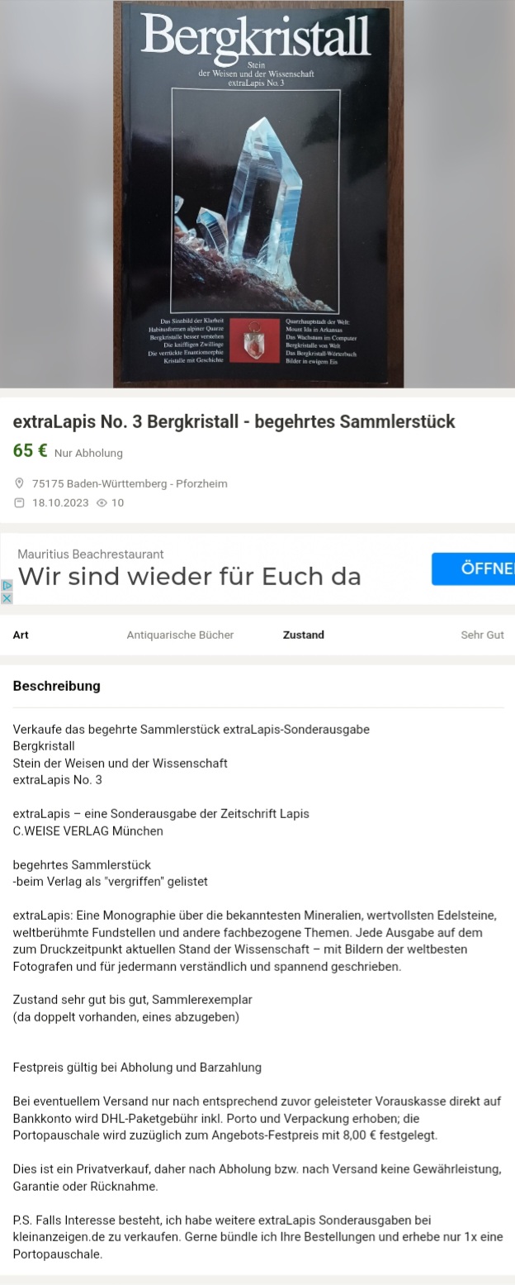
Task: Open location 75175 Baden-Württemberg - Pforzheim
Action: click(130, 483)
